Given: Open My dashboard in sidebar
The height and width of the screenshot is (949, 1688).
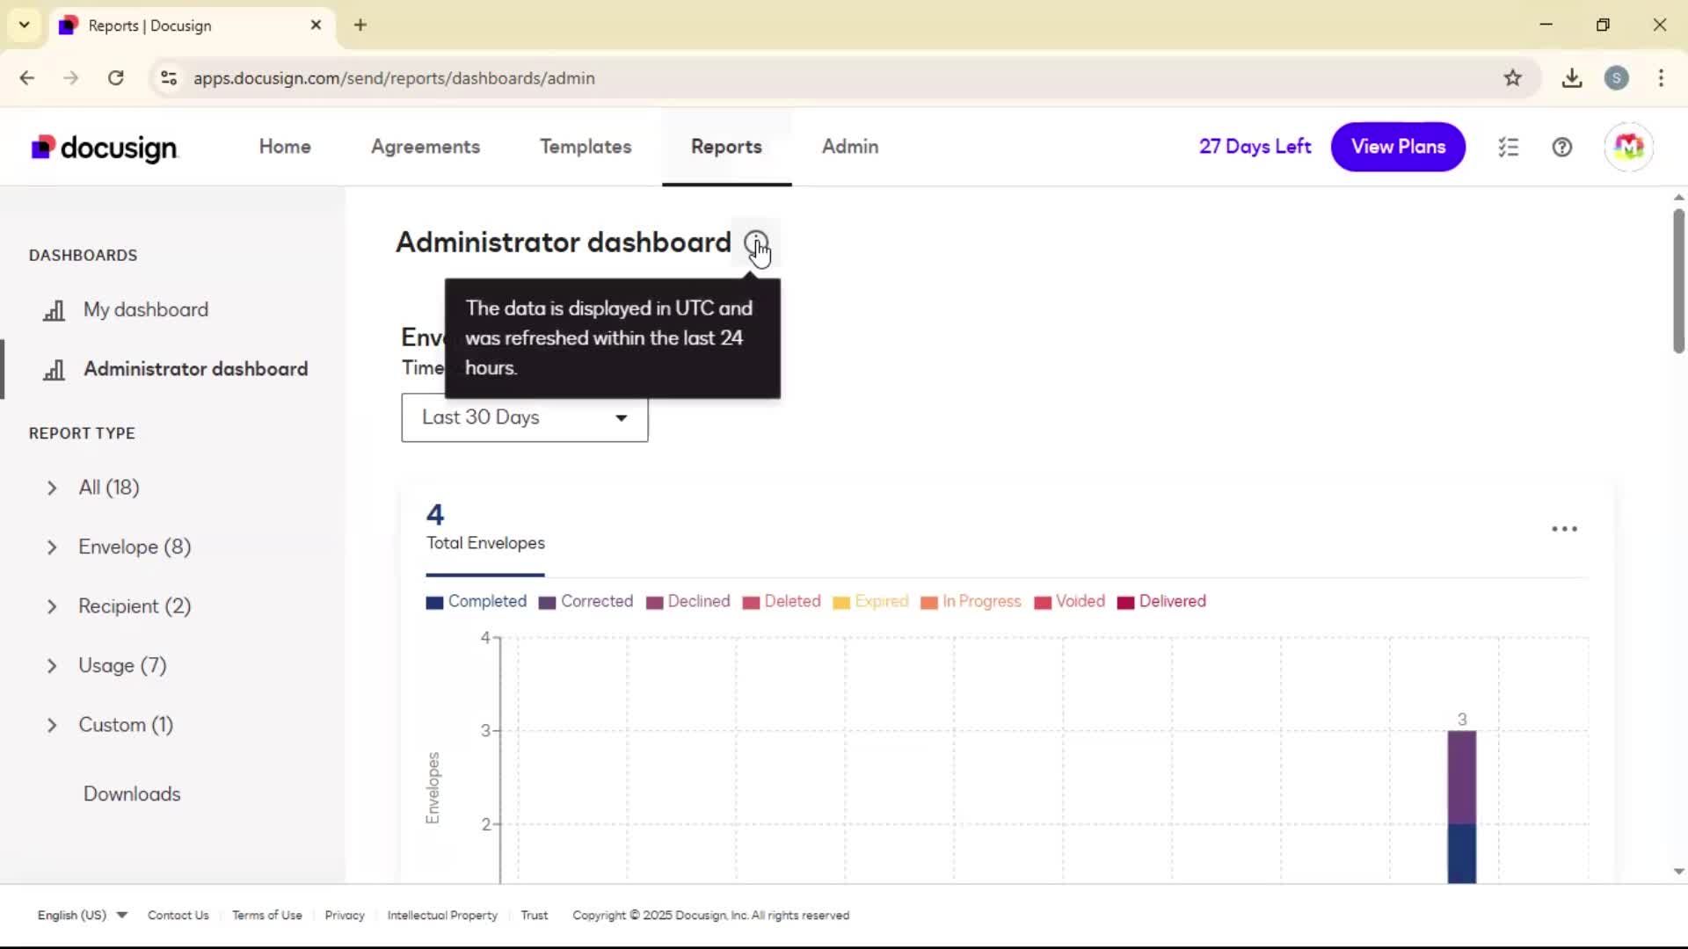Looking at the screenshot, I should pyautogui.click(x=146, y=310).
